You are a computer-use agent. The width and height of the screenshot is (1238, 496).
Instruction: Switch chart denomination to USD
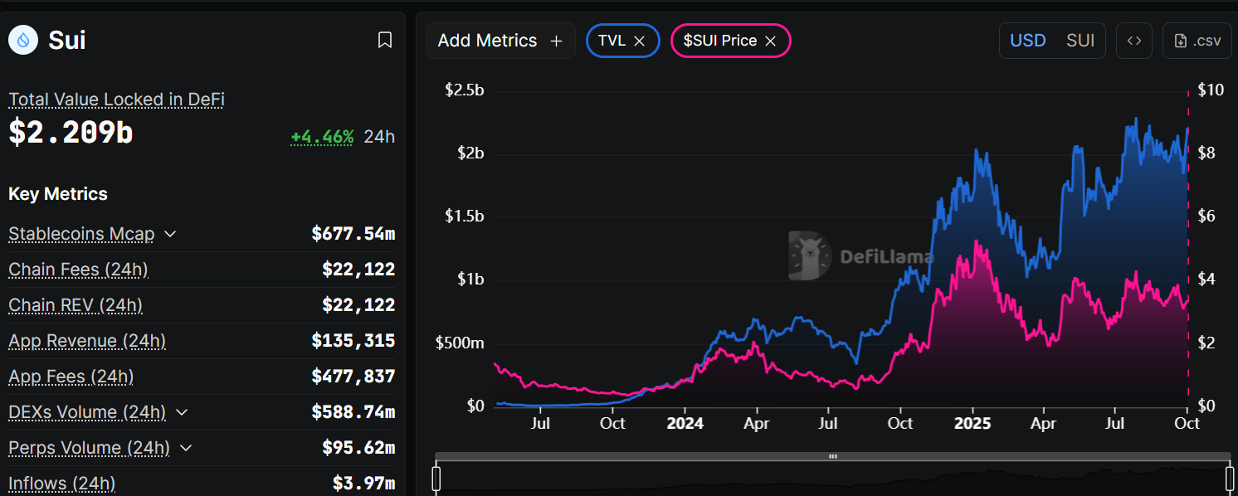[1027, 41]
